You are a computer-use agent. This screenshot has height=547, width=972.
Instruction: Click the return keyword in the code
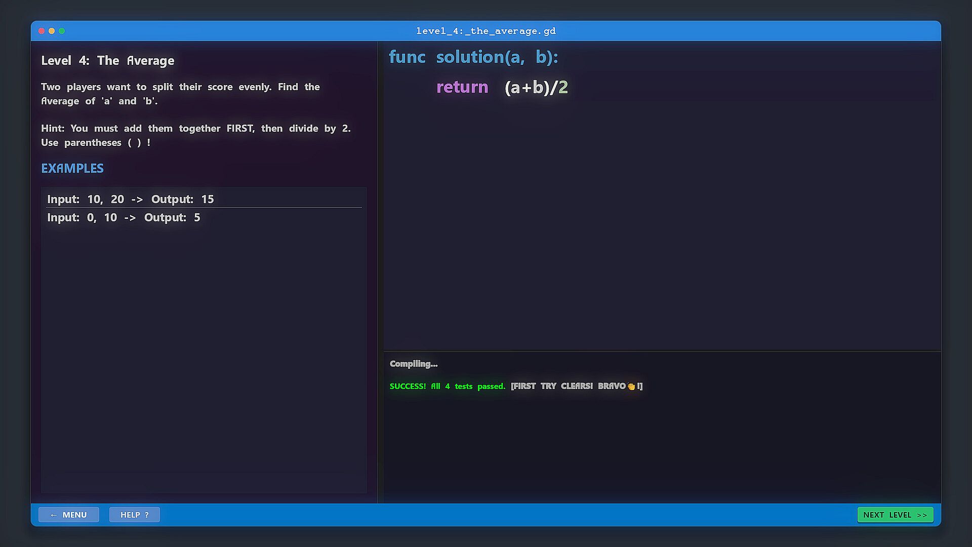point(462,87)
